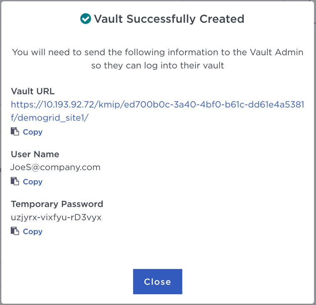
Task: Select the JoeS@company.com user name text
Action: click(56, 167)
